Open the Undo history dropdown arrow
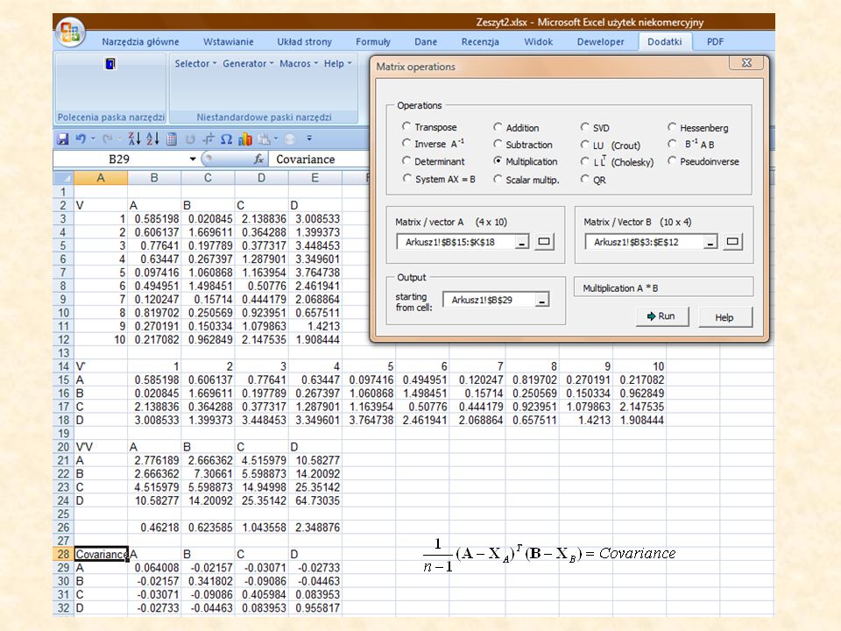Image resolution: width=841 pixels, height=631 pixels. pyautogui.click(x=93, y=139)
